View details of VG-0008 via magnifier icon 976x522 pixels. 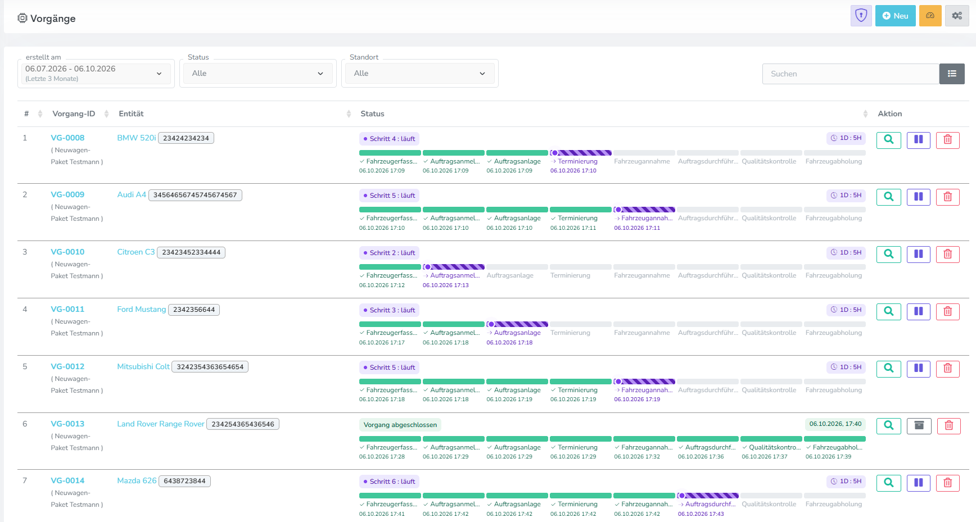(x=889, y=140)
